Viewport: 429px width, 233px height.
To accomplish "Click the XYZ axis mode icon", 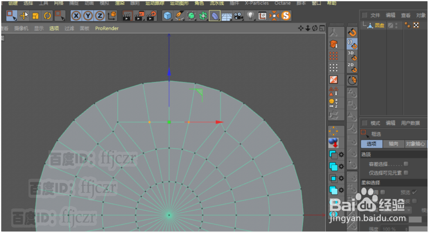I will [x=333, y=103].
